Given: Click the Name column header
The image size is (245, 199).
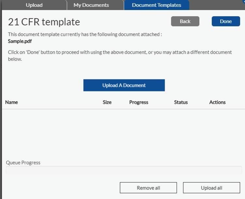Looking at the screenshot, I should click(x=11, y=102).
